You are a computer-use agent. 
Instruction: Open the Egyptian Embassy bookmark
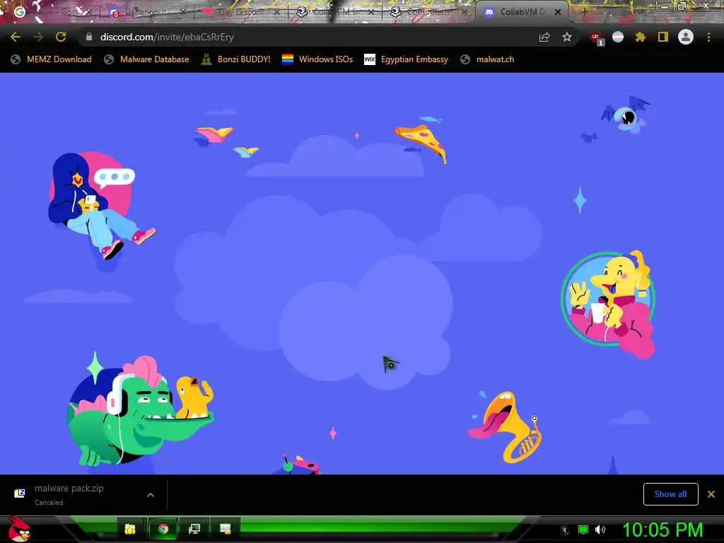click(407, 59)
